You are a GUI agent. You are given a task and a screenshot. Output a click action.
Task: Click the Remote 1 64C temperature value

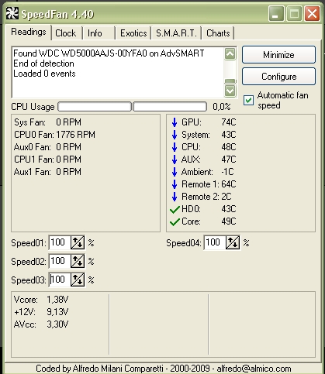[x=229, y=184]
